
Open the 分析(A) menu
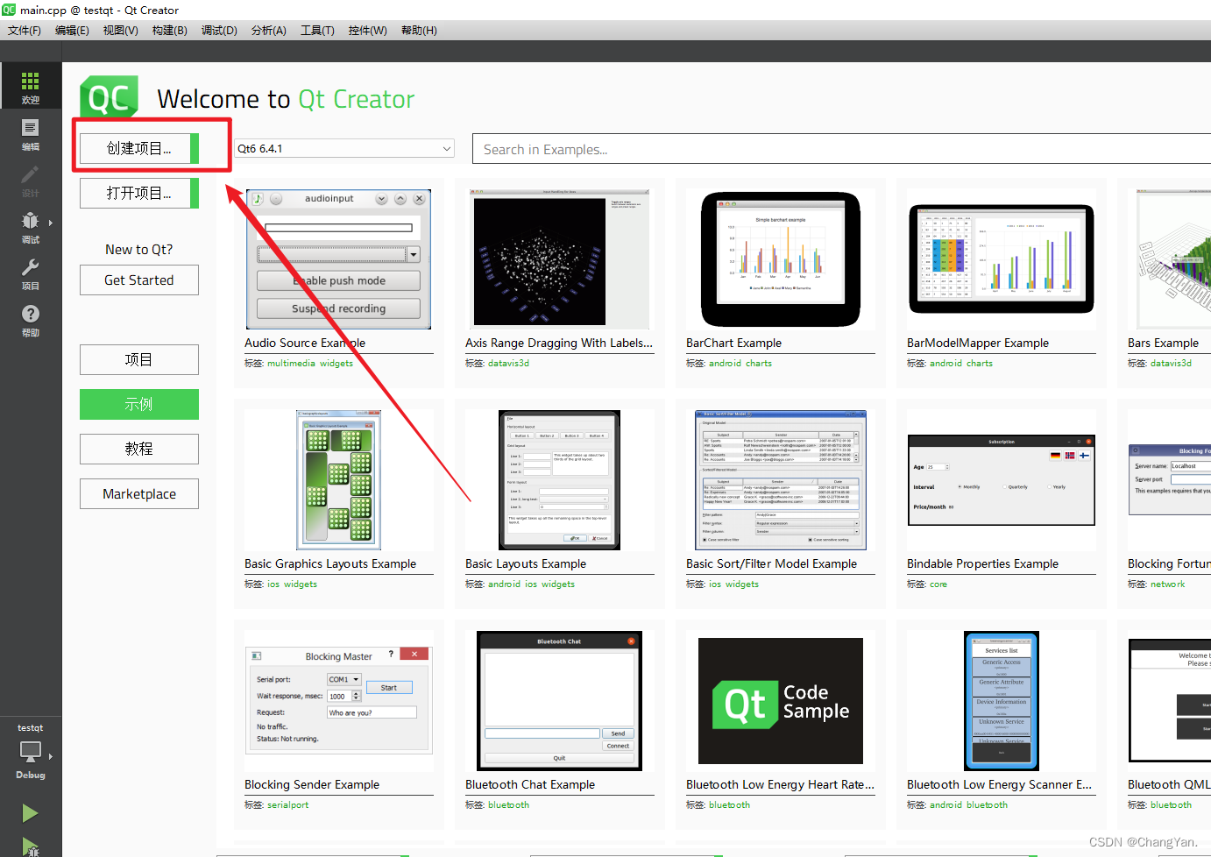269,30
